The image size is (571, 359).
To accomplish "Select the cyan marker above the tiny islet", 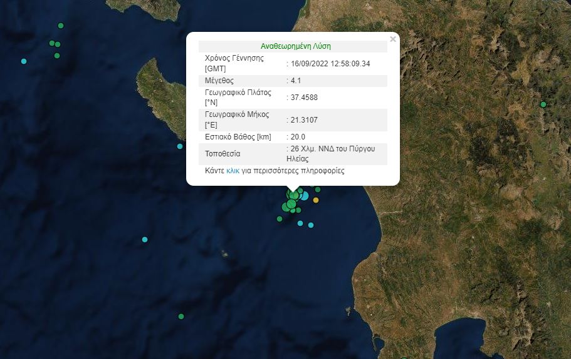I will [x=145, y=240].
